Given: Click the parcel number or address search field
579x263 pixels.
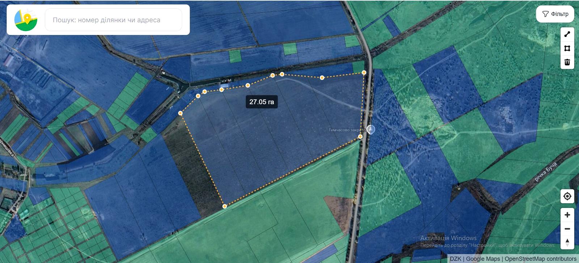Looking at the screenshot, I should coord(113,20).
